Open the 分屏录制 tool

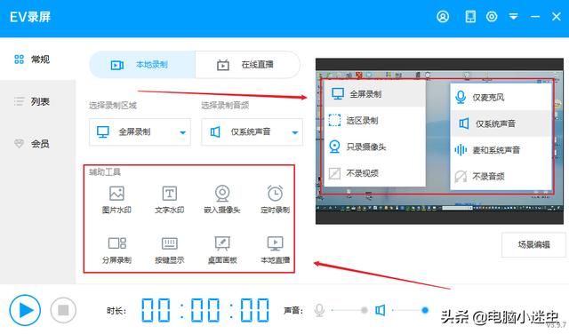coord(116,250)
